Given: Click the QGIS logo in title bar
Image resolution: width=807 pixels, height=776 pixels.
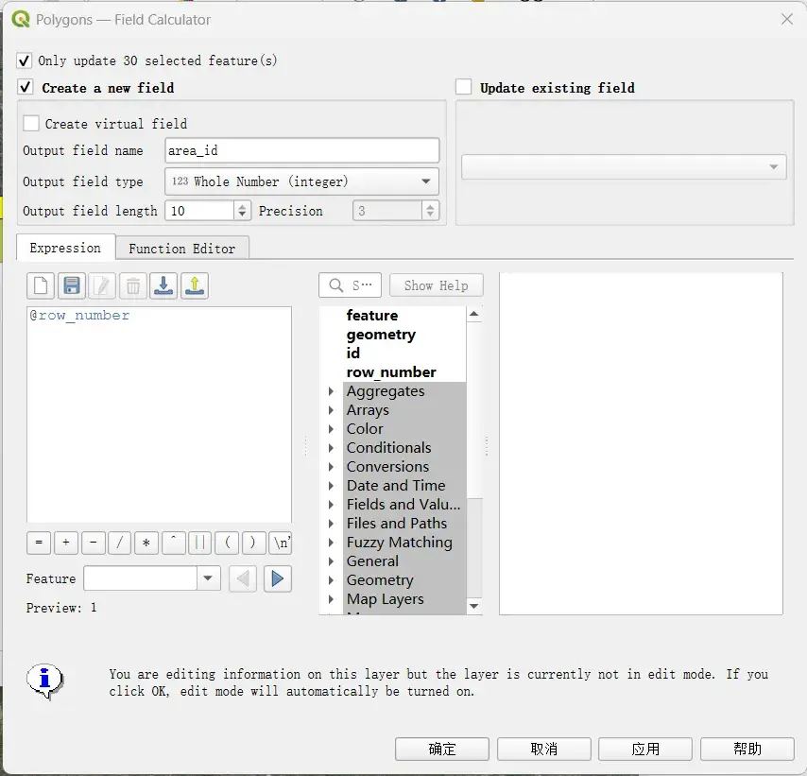Looking at the screenshot, I should pyautogui.click(x=21, y=20).
